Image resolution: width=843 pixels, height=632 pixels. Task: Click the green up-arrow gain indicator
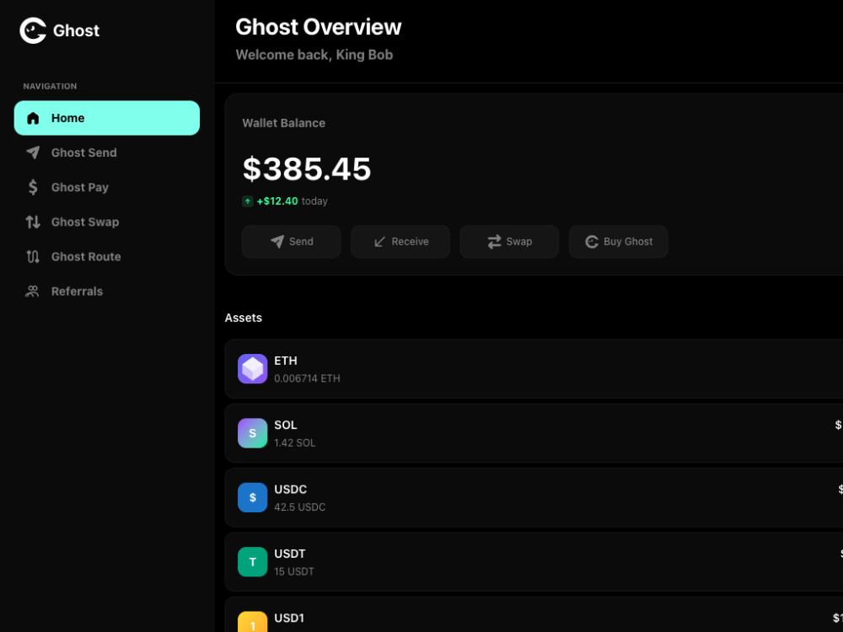(x=248, y=201)
